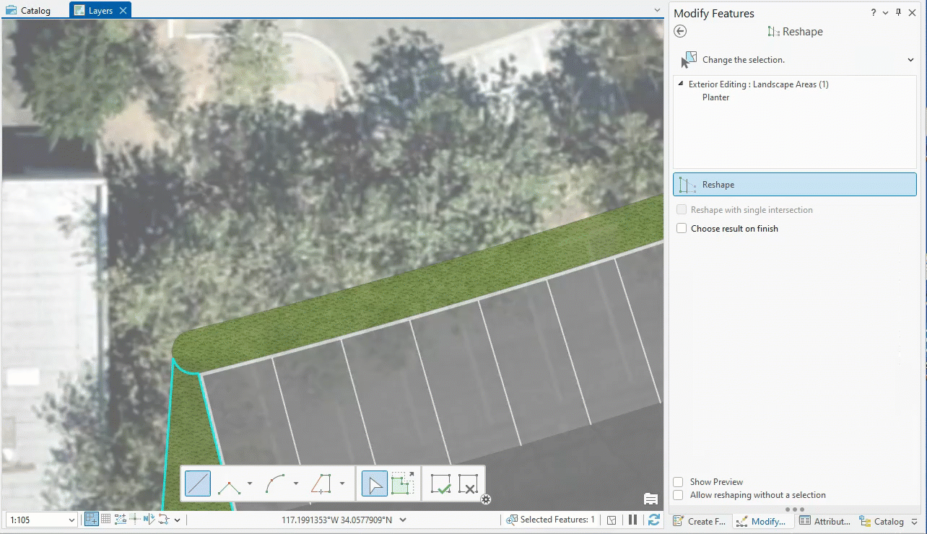The height and width of the screenshot is (534, 927).
Task: Click the feature cache icon in the status bar
Action: pos(612,520)
